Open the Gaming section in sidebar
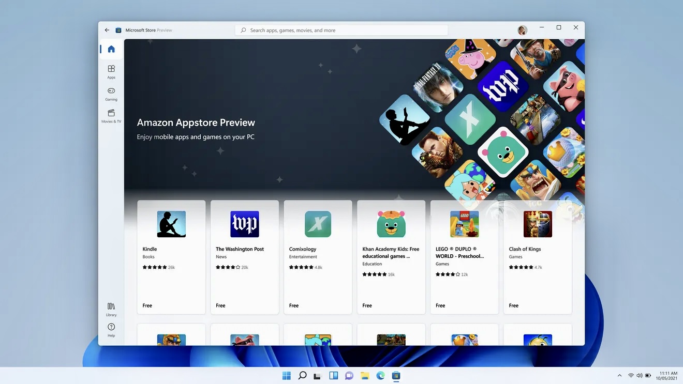Image resolution: width=683 pixels, height=384 pixels. coord(111,94)
